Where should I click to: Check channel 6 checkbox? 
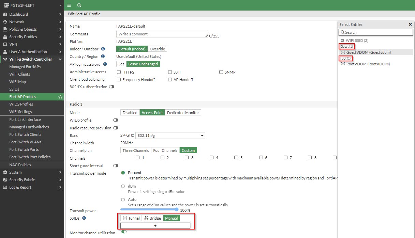[x=261, y=158]
